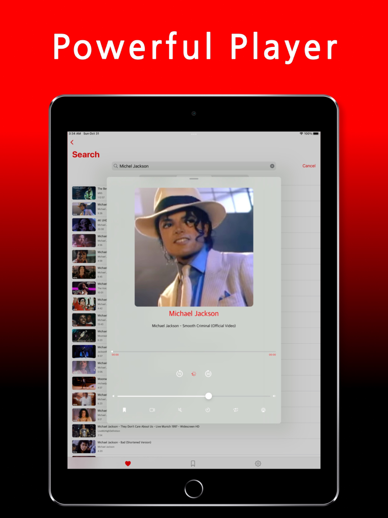Image resolution: width=388 pixels, height=518 pixels.
Task: Cancel the search
Action: tap(309, 166)
